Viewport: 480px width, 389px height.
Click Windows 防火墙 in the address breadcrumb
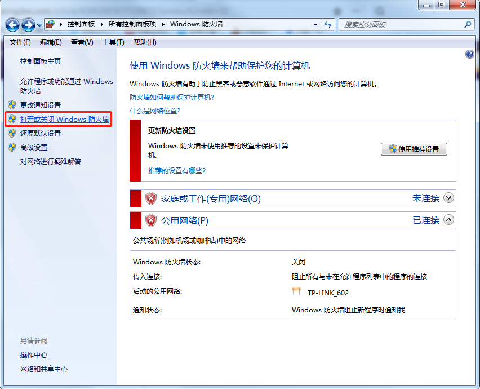coord(196,24)
